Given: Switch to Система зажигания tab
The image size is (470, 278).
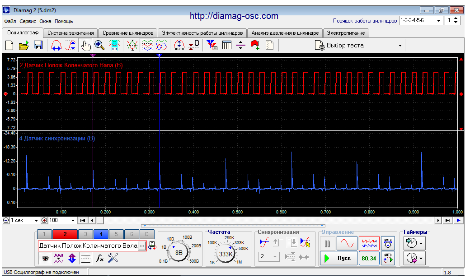Looking at the screenshot, I should (70, 33).
